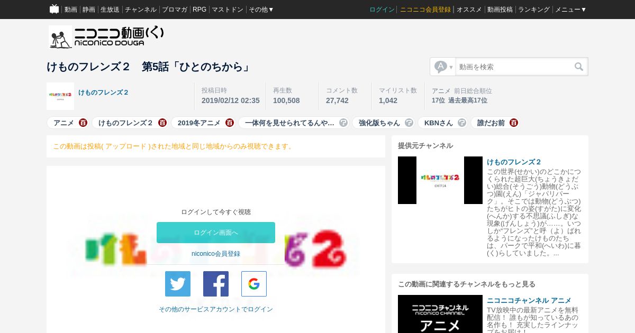Click the post date 2019/02/12 02:35
The image size is (635, 333).
pyautogui.click(x=231, y=100)
